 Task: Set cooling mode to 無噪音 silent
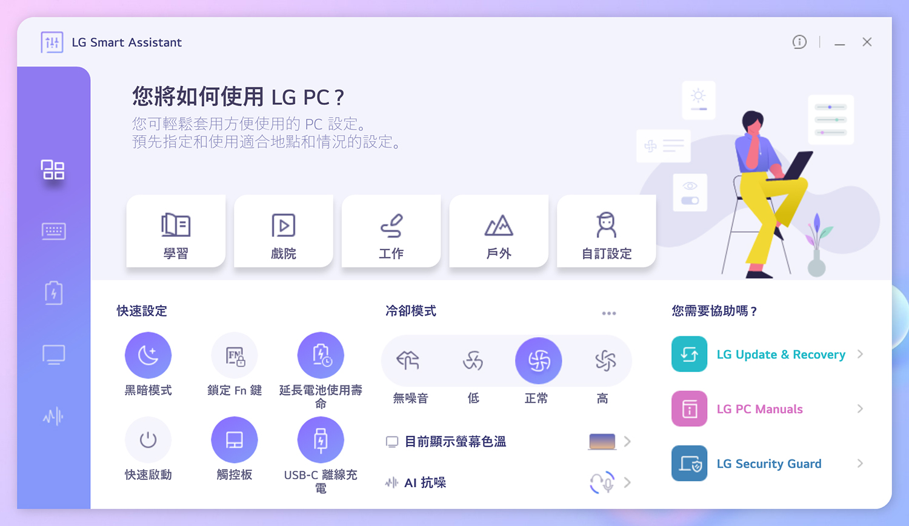point(408,361)
